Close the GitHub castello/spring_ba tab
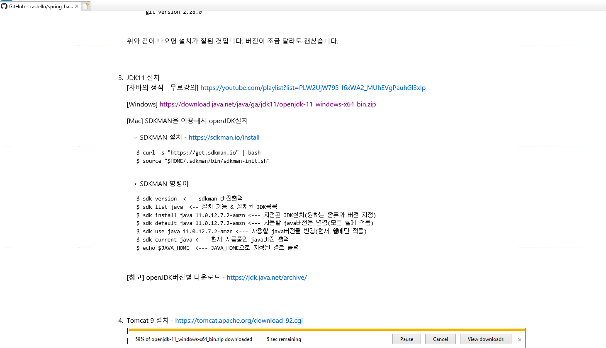606x348 pixels. (77, 6)
